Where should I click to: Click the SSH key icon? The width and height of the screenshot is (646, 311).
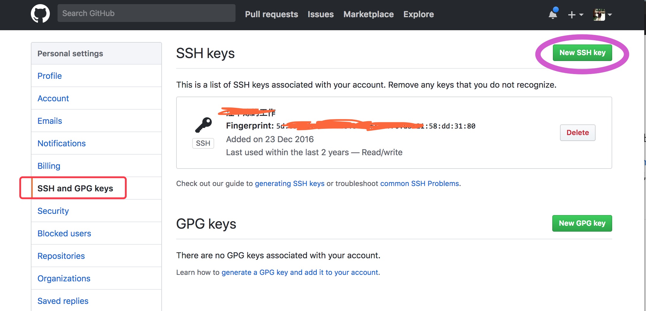pos(203,125)
